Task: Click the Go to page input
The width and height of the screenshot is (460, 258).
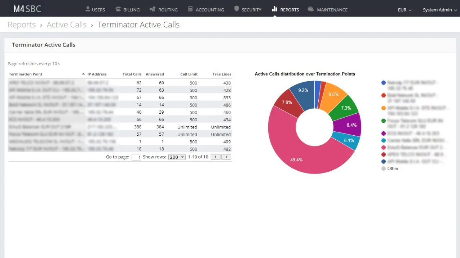Action: pos(136,157)
